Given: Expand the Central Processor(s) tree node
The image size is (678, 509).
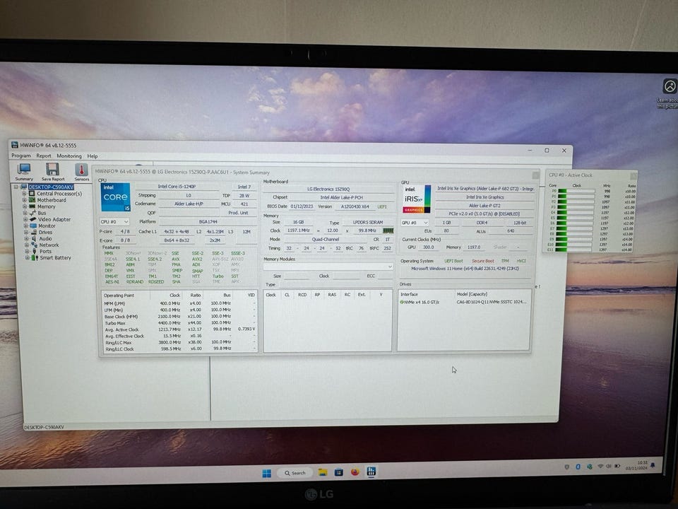Looking at the screenshot, I should [x=24, y=194].
